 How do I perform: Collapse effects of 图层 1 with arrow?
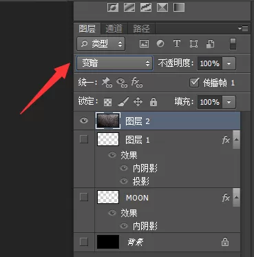tap(236, 140)
